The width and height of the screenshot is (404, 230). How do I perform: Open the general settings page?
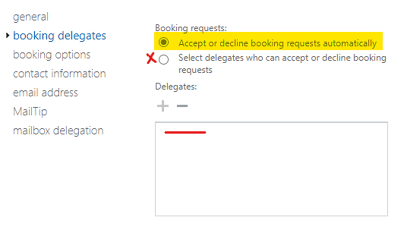tap(31, 17)
